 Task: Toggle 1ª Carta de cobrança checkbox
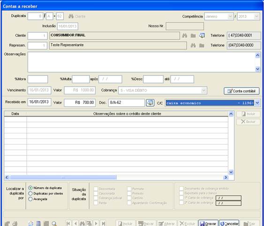click(181, 198)
